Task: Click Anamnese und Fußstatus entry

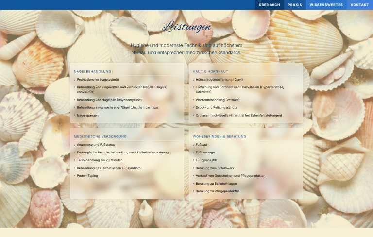Action: 96,144
